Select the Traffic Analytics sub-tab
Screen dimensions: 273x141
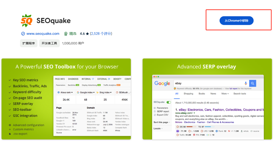click(x=112, y=85)
